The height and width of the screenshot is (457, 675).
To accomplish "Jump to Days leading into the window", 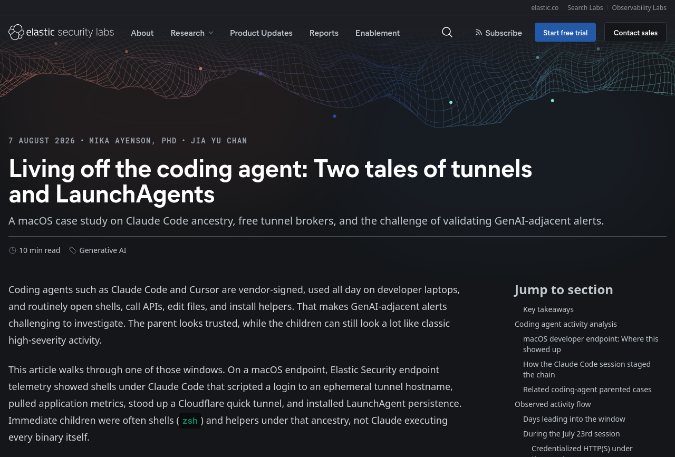I will [574, 419].
